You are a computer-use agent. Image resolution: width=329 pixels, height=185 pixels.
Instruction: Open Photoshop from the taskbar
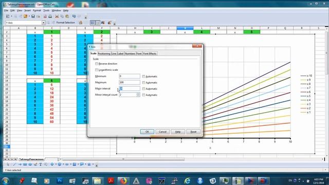(60, 180)
